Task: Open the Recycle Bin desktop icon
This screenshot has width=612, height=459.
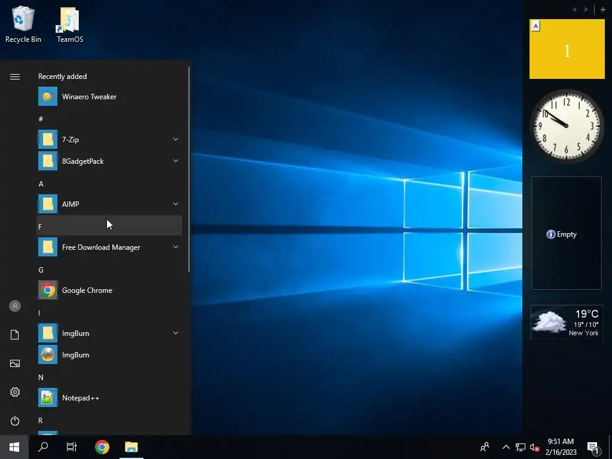Action: [x=23, y=24]
